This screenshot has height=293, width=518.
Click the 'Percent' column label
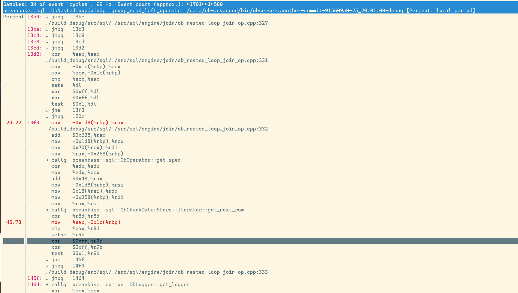14,17
